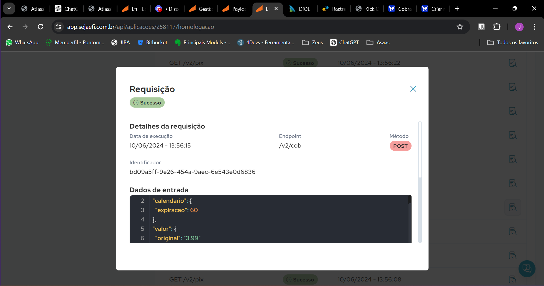This screenshot has width=544, height=286.
Task: Open the Bitbucket bookmark
Action: click(152, 42)
